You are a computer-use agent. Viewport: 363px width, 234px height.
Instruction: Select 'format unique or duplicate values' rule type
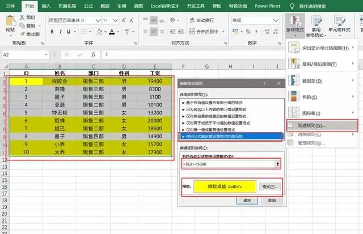(x=232, y=130)
